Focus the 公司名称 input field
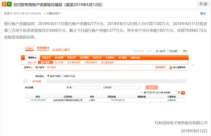The image size is (211, 136). coord(127,88)
